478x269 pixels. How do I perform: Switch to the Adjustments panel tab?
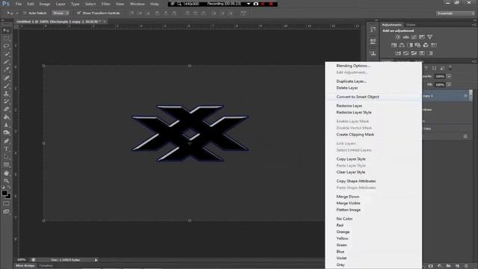pos(391,25)
